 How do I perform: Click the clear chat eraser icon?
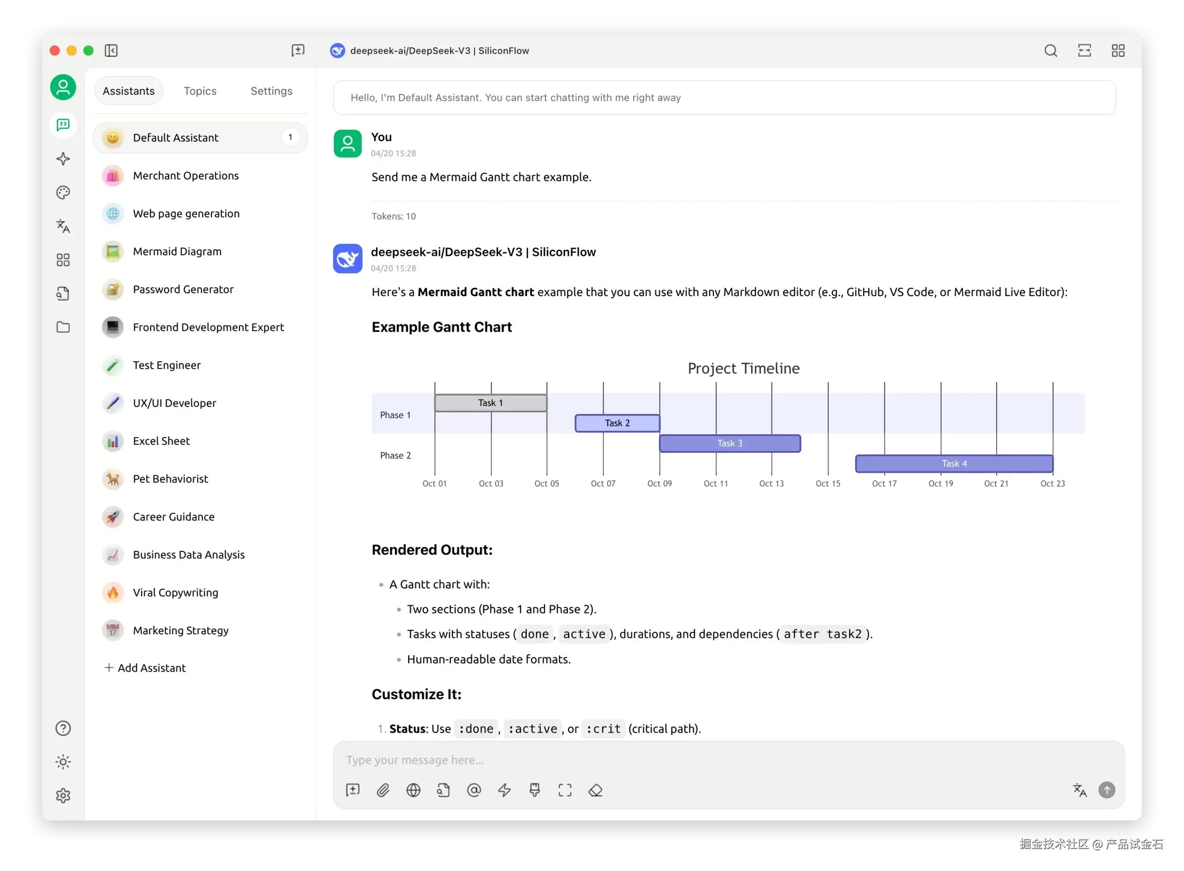click(596, 790)
